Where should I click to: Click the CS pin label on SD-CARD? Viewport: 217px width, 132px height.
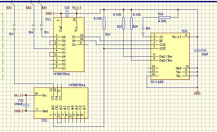[161, 37]
